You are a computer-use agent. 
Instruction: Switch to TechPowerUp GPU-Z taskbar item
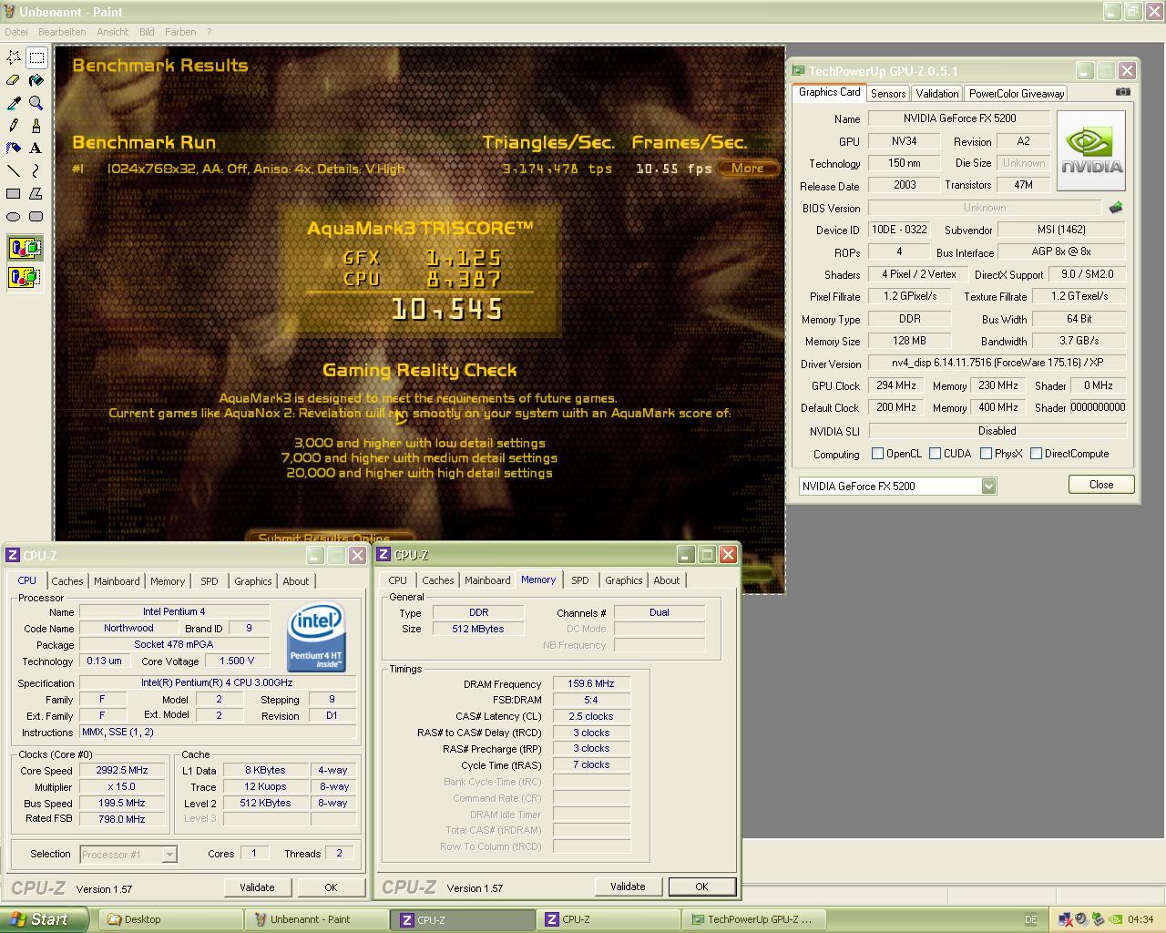755,919
